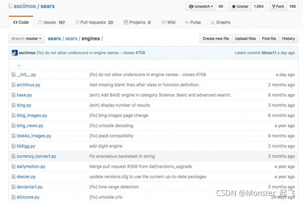The height and width of the screenshot is (202, 303).
Task: Navigate to root searx in breadcrumb
Action: pyautogui.click(x=55, y=39)
